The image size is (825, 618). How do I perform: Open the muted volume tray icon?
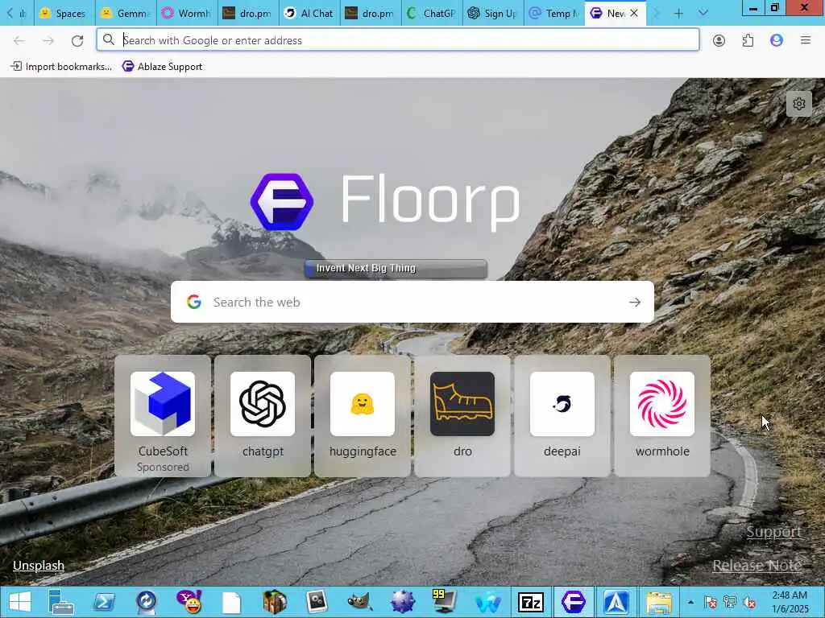[749, 602]
